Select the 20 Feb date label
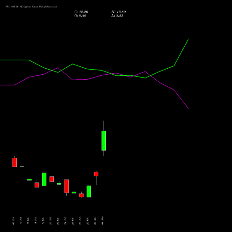Viewport: 232px width, 232px height. pyautogui.click(x=51, y=220)
